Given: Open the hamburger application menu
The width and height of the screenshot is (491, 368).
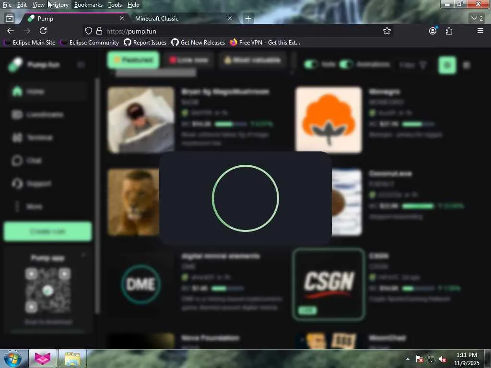Looking at the screenshot, I should coord(480,31).
